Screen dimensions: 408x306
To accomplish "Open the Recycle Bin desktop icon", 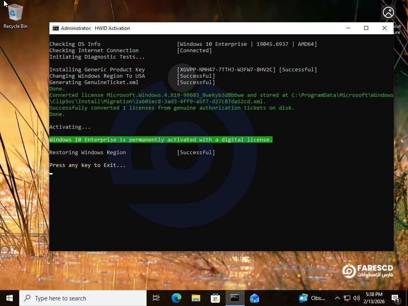I will coord(15,16).
